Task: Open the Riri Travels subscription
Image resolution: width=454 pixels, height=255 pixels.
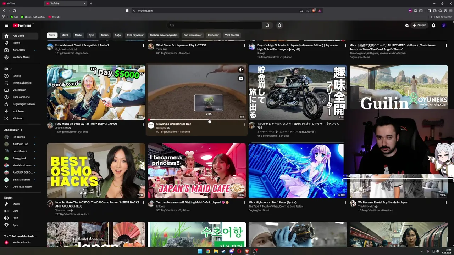Action: coord(20,137)
